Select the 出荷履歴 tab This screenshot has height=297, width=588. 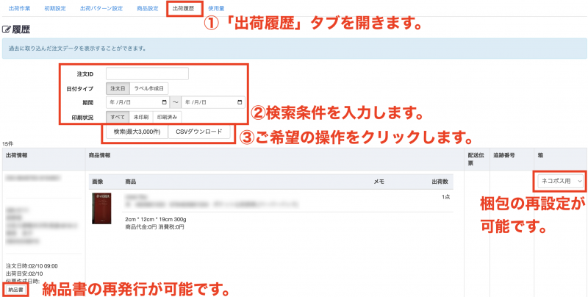[184, 8]
